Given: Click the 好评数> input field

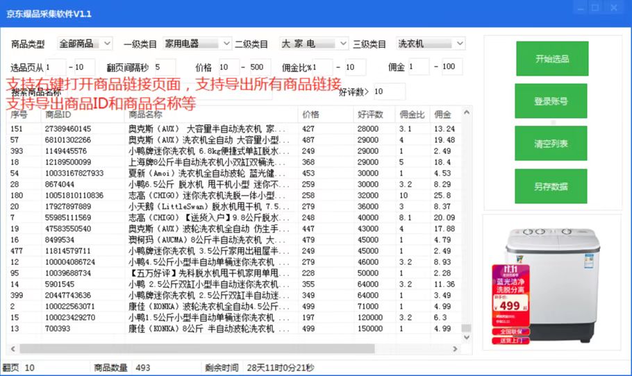Looking at the screenshot, I should click(x=390, y=92).
